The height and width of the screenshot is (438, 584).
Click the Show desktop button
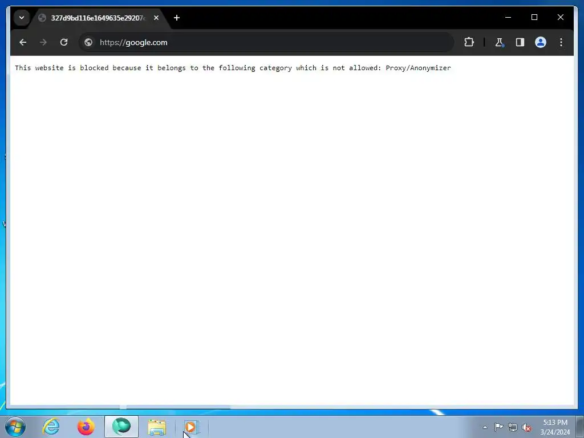click(580, 427)
